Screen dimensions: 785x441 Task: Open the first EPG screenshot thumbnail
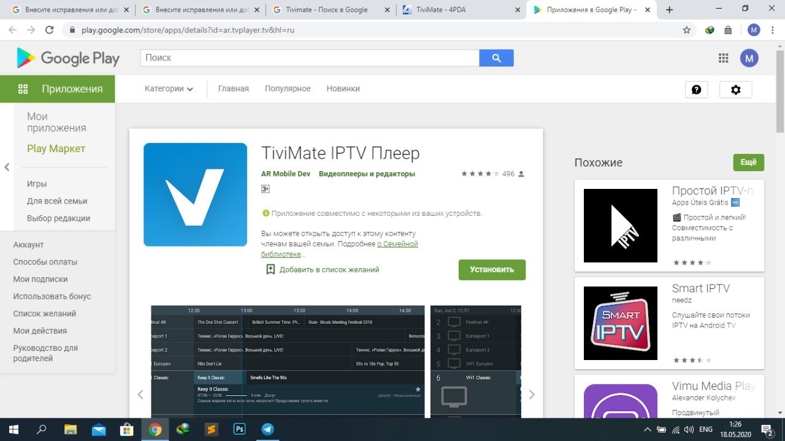[x=288, y=361]
